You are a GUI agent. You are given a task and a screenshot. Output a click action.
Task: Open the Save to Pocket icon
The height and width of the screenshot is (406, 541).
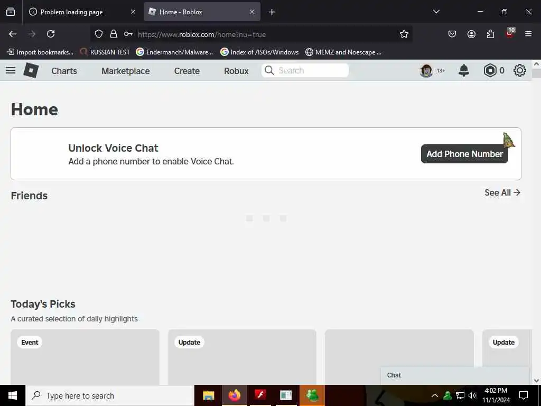pyautogui.click(x=452, y=34)
